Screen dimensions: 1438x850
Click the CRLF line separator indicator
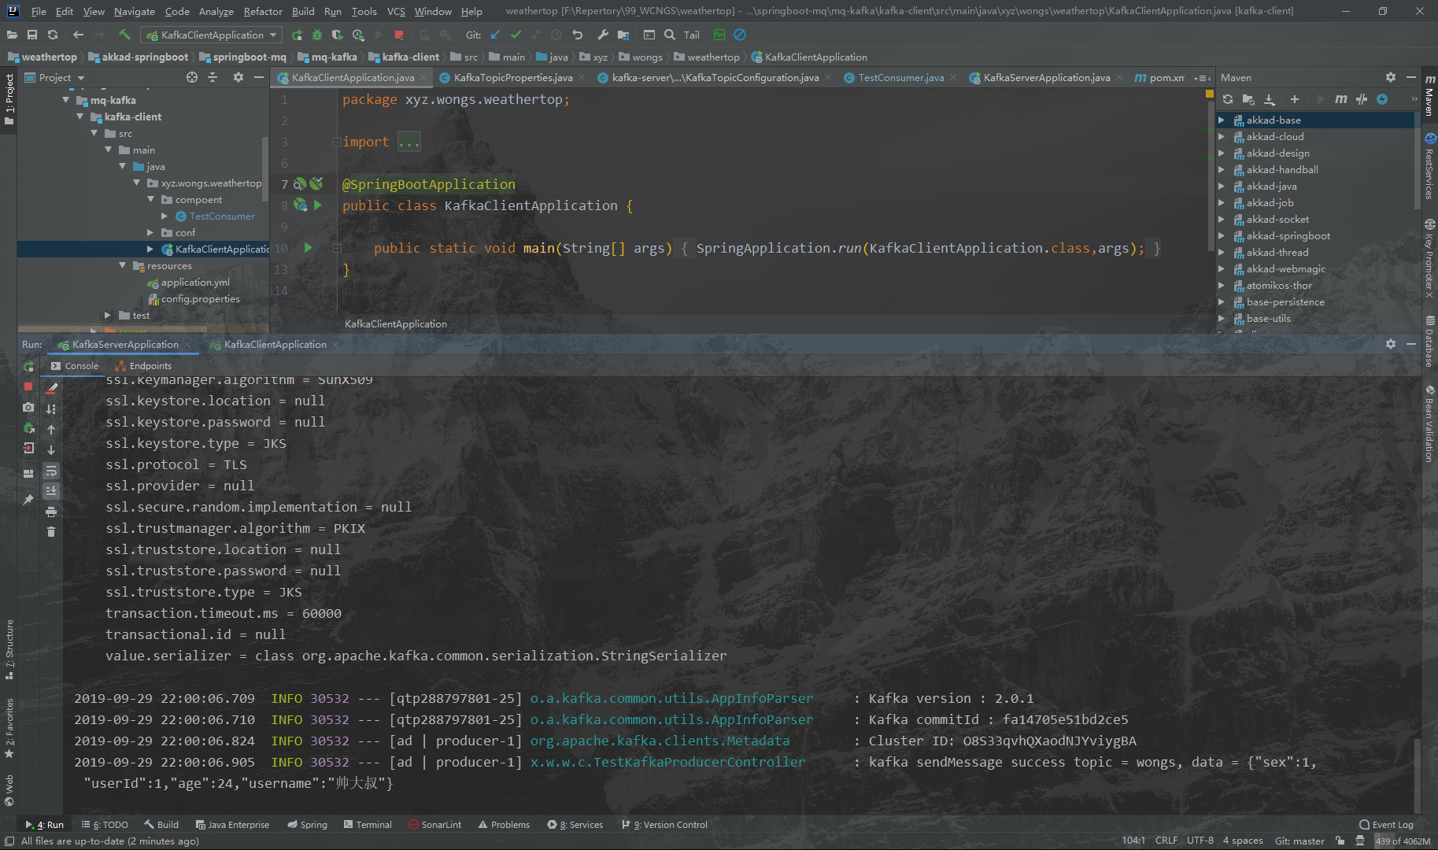(1166, 841)
